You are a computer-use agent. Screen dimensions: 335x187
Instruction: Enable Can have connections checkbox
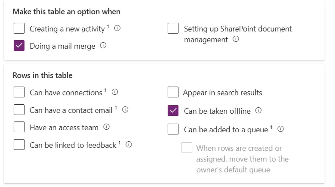19,92
